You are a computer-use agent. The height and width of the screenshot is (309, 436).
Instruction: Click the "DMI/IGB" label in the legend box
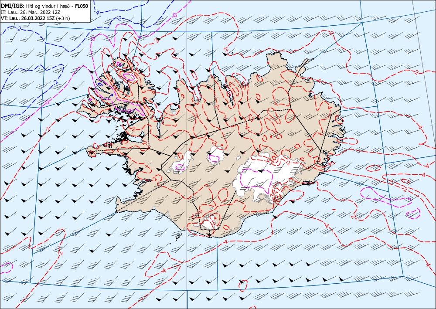12,6
